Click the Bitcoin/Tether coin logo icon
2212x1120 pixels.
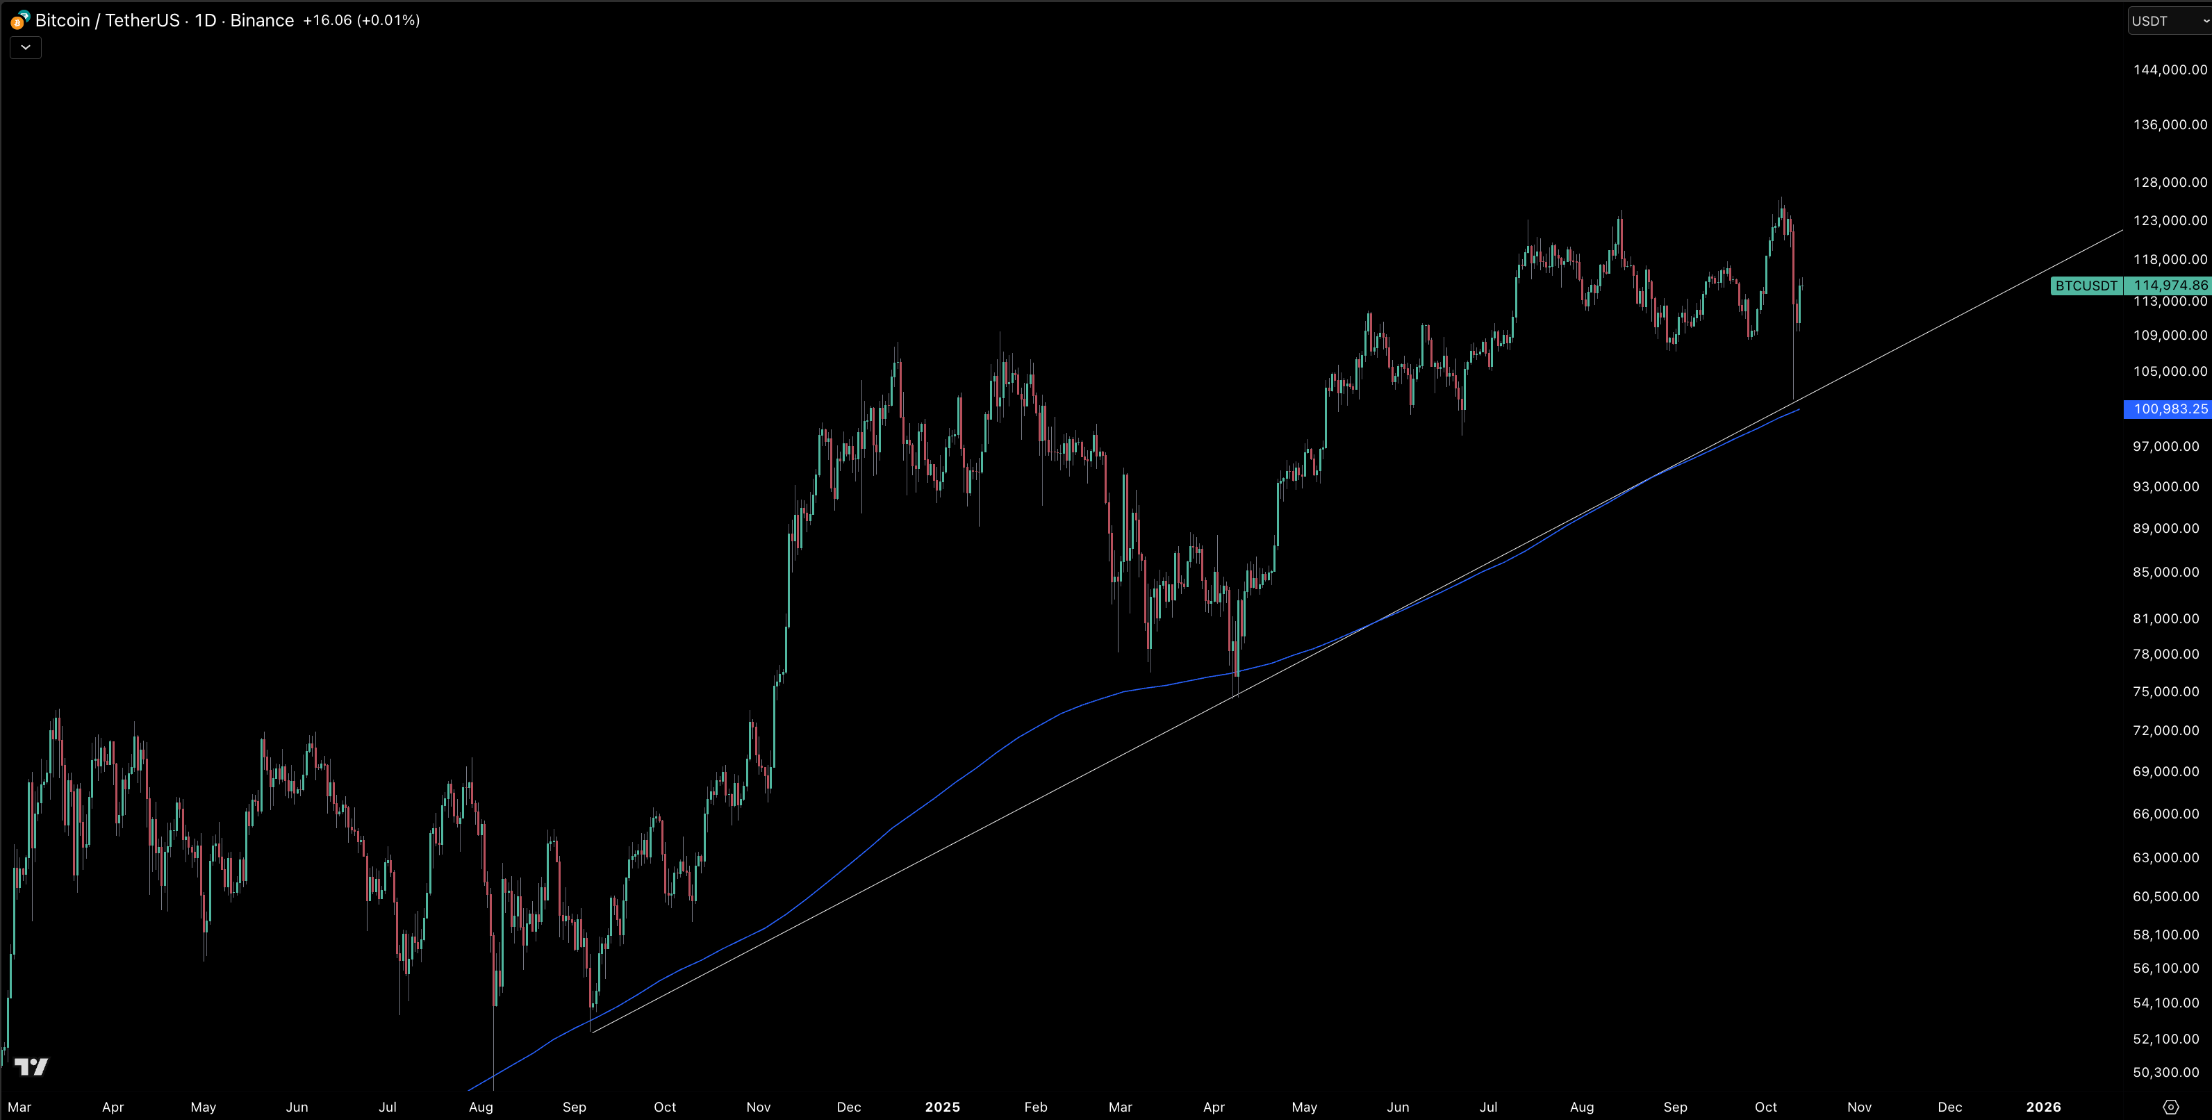(x=19, y=19)
